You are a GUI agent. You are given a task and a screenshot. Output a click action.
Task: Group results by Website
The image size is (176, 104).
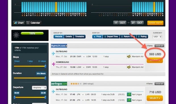(59, 36)
